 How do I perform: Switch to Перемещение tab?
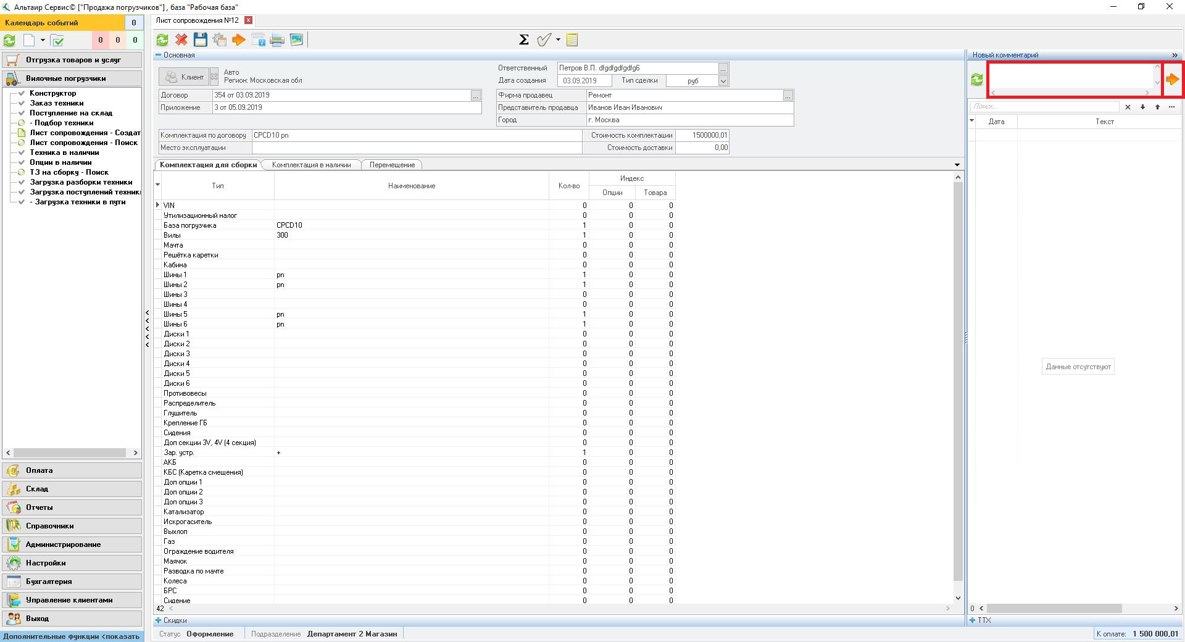click(392, 165)
